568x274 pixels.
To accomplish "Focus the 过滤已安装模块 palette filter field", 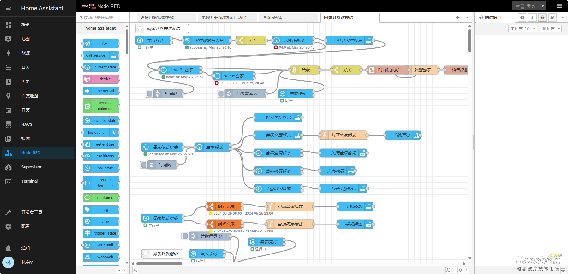I will pyautogui.click(x=103, y=17).
